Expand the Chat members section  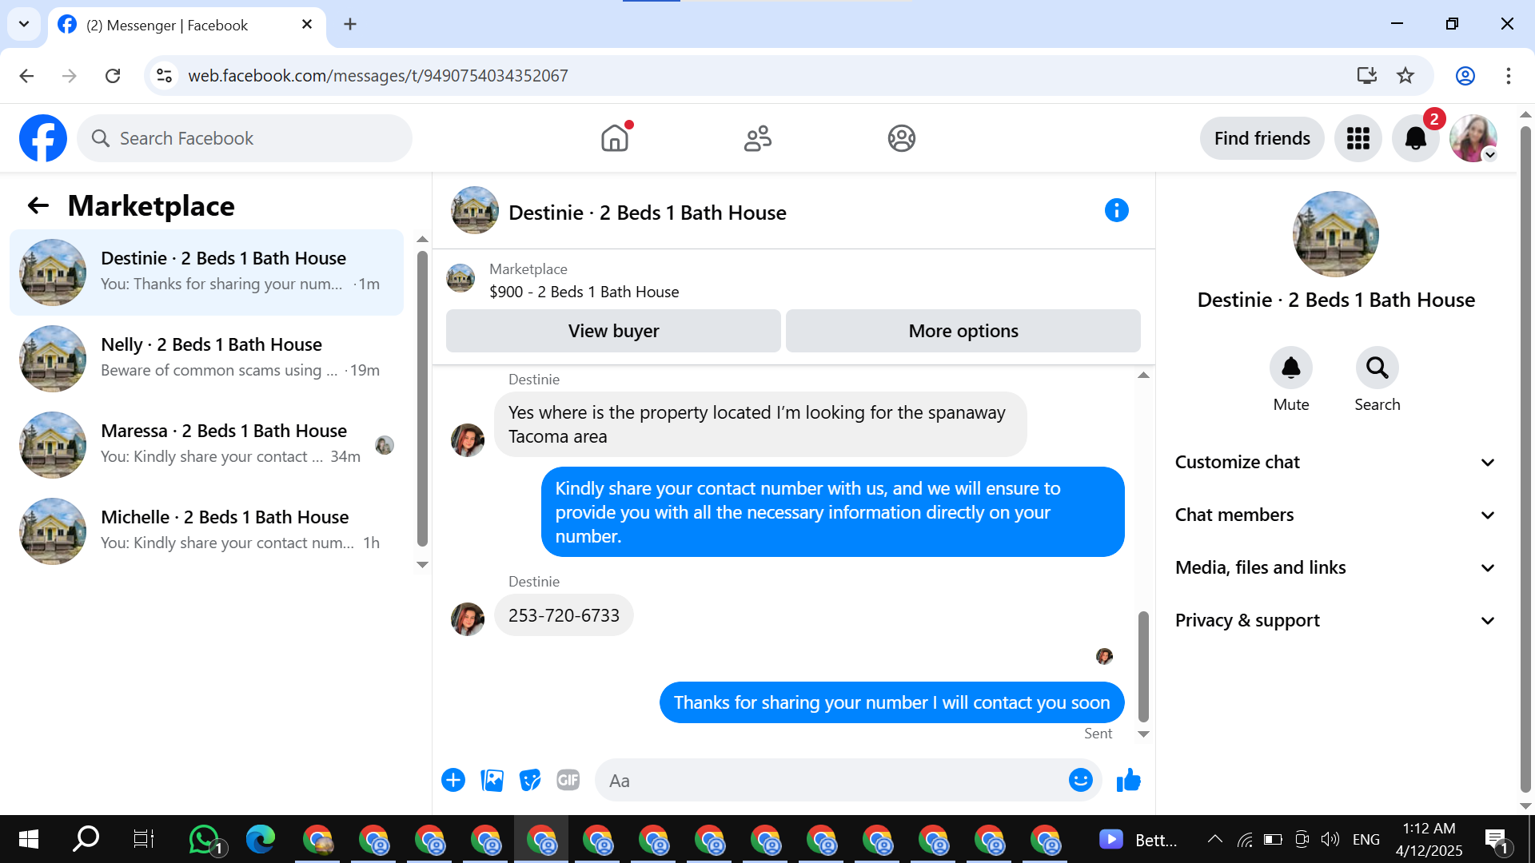1335,515
